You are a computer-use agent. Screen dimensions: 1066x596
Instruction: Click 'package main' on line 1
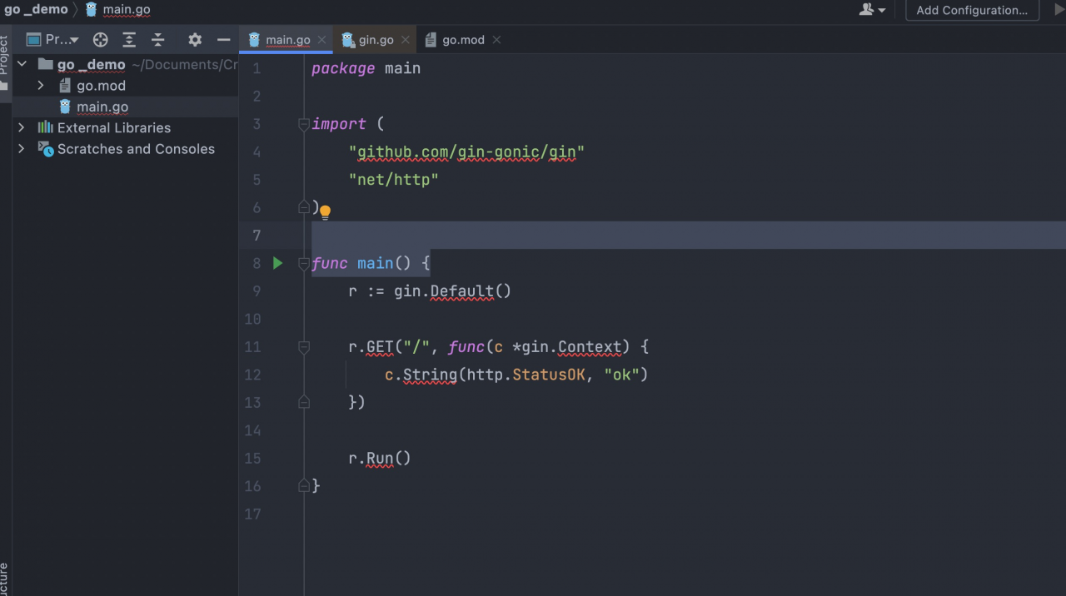point(366,68)
